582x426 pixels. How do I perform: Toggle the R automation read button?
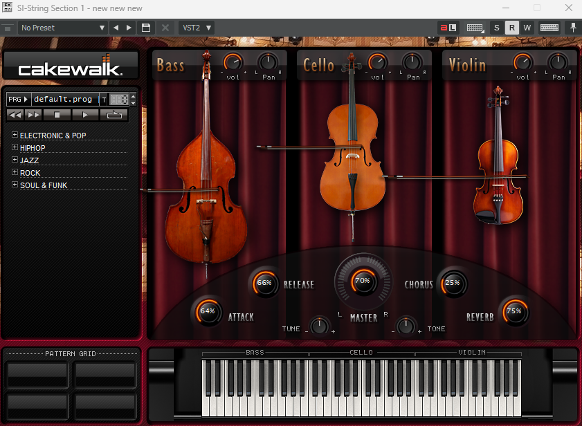pos(512,28)
